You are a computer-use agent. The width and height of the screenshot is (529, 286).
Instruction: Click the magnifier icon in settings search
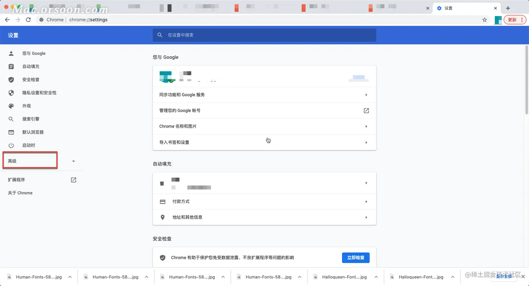click(160, 35)
